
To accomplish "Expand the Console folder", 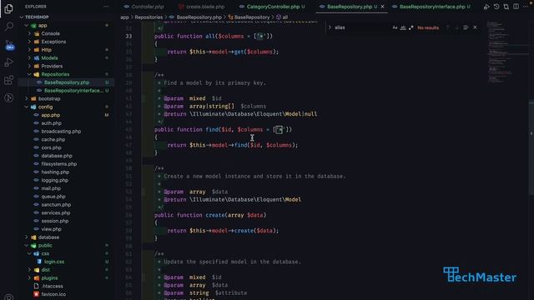I will pyautogui.click(x=29, y=33).
